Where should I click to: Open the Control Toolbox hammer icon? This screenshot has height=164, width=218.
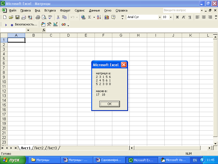(49, 24)
